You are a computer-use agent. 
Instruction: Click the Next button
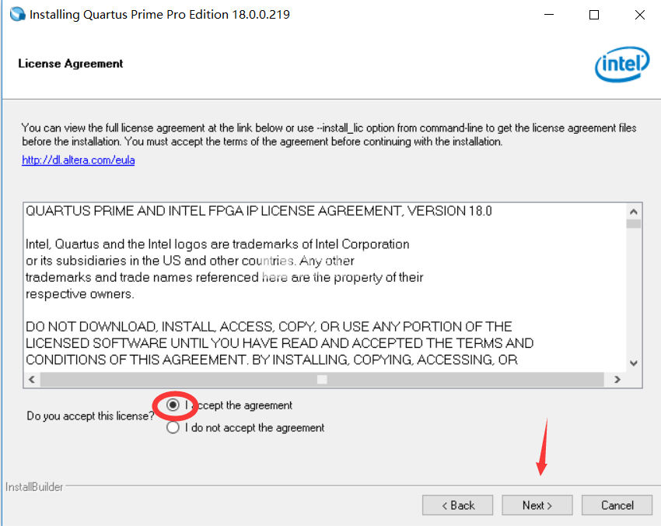pos(537,505)
